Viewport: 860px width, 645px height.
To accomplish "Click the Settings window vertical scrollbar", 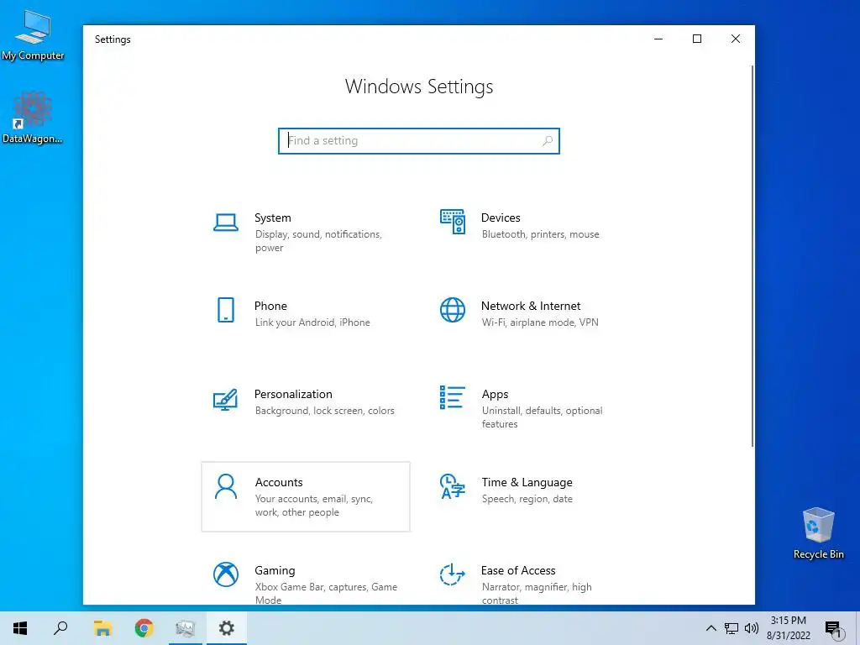I will [752, 255].
